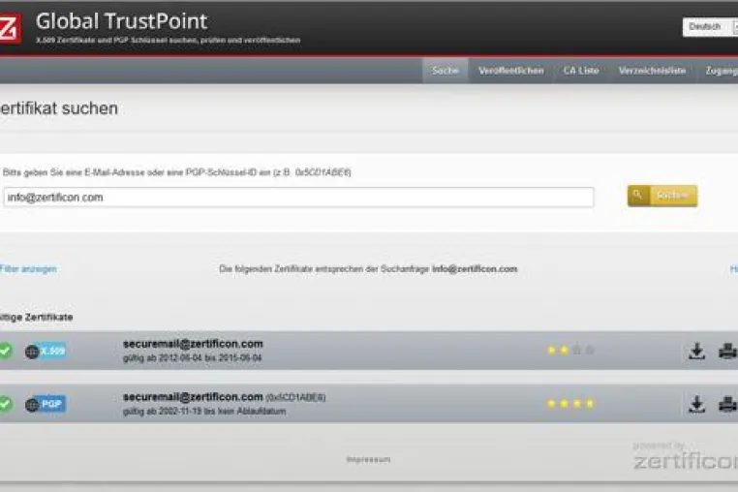Click the red Z logo icon
This screenshot has height=492, width=738.
click(x=10, y=28)
